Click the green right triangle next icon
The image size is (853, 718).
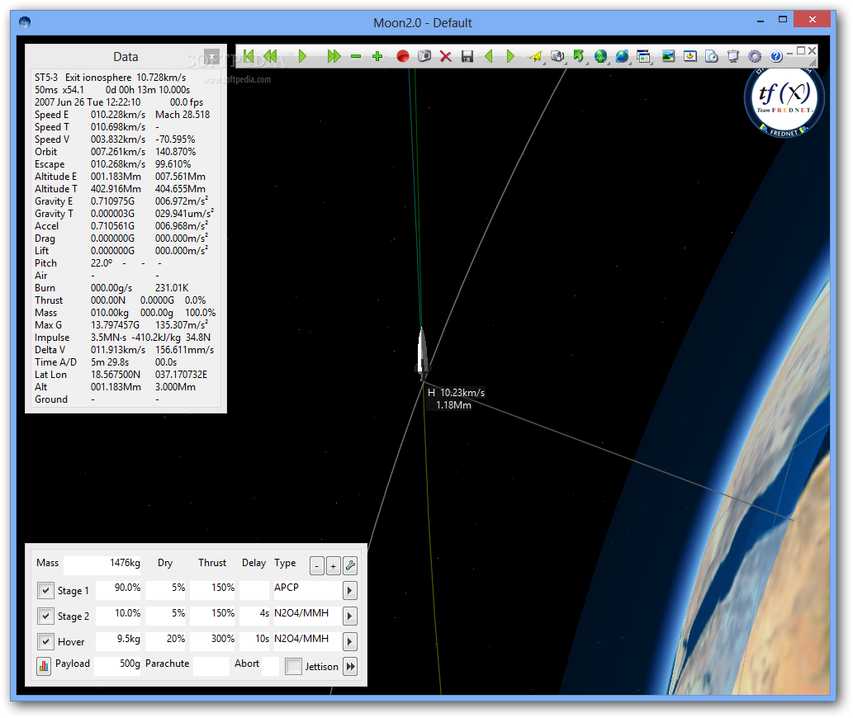510,56
